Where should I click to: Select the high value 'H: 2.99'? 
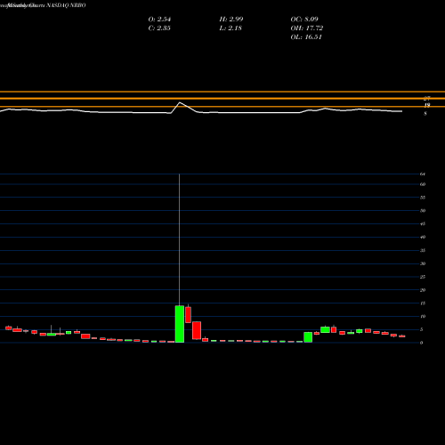tap(231, 19)
